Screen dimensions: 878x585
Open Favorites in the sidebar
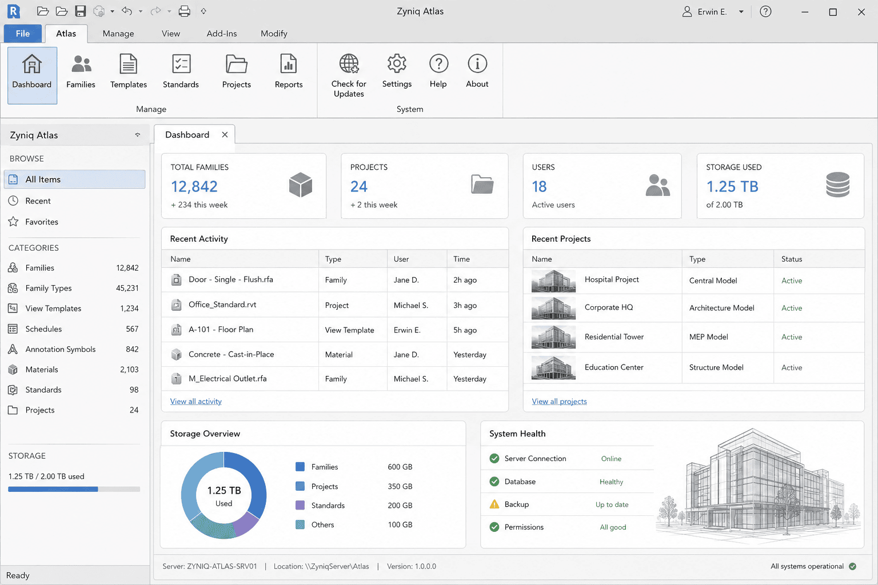click(75, 222)
